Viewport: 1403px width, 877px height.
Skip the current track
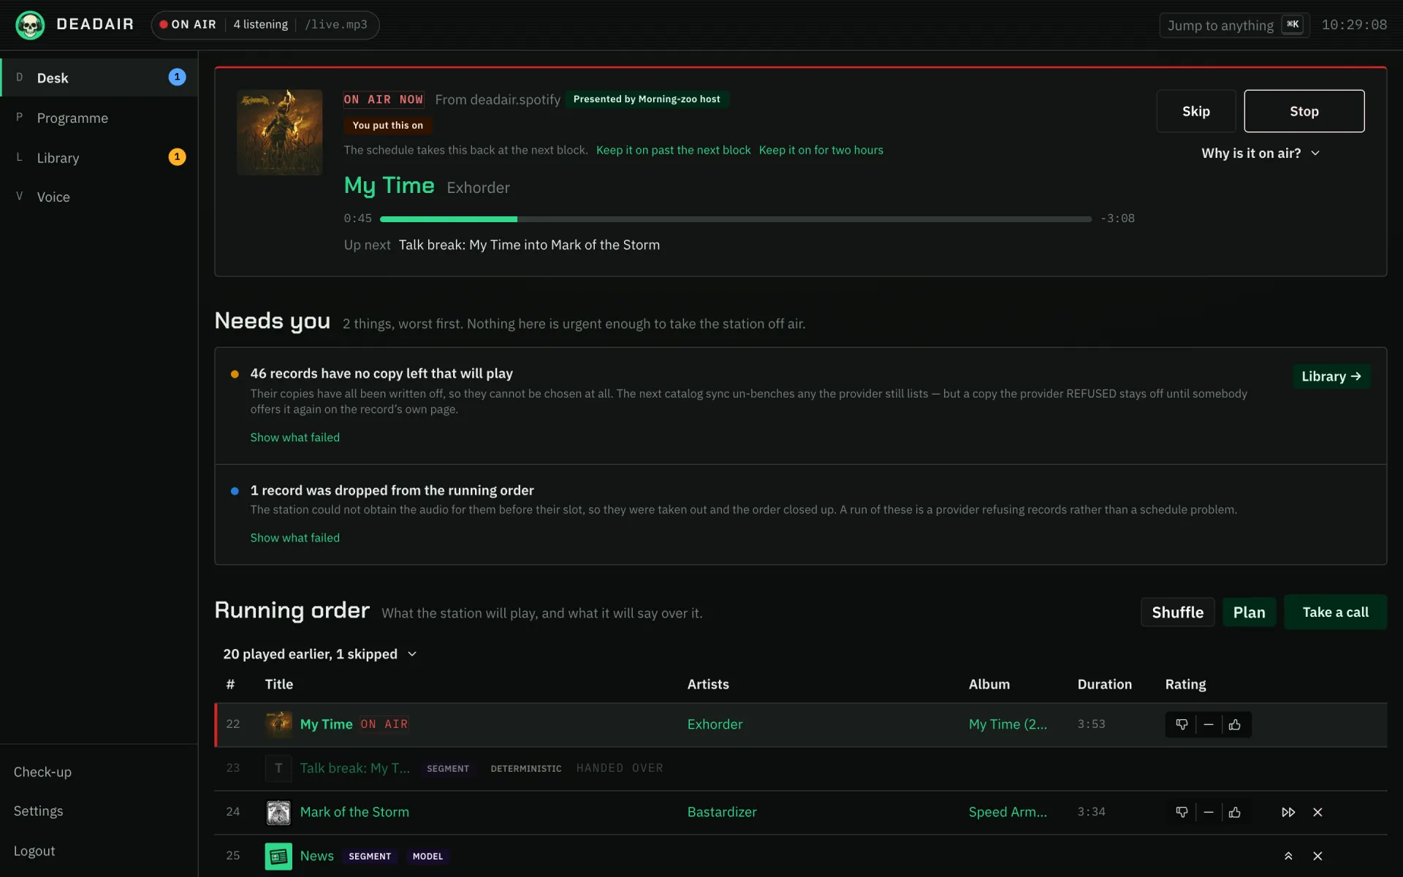point(1196,111)
